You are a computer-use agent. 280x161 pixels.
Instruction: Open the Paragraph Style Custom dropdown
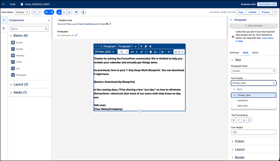tap(253, 71)
